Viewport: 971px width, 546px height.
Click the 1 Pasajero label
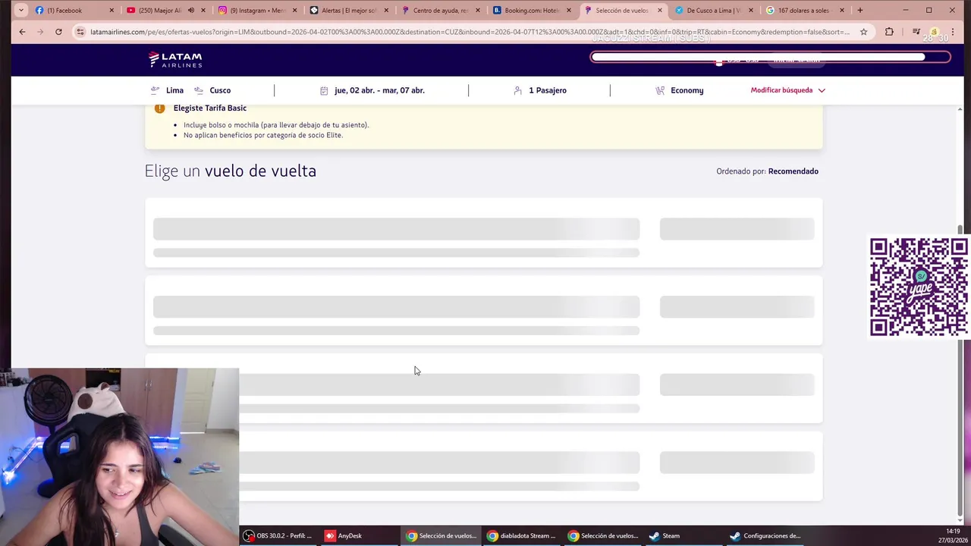click(x=548, y=90)
